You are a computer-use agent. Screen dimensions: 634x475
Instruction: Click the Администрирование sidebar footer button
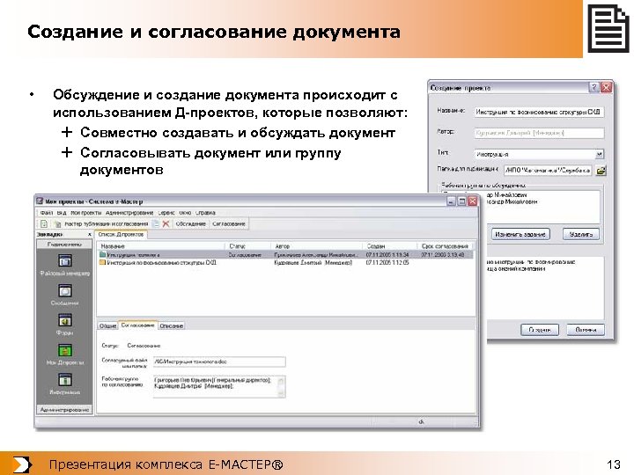point(64,410)
